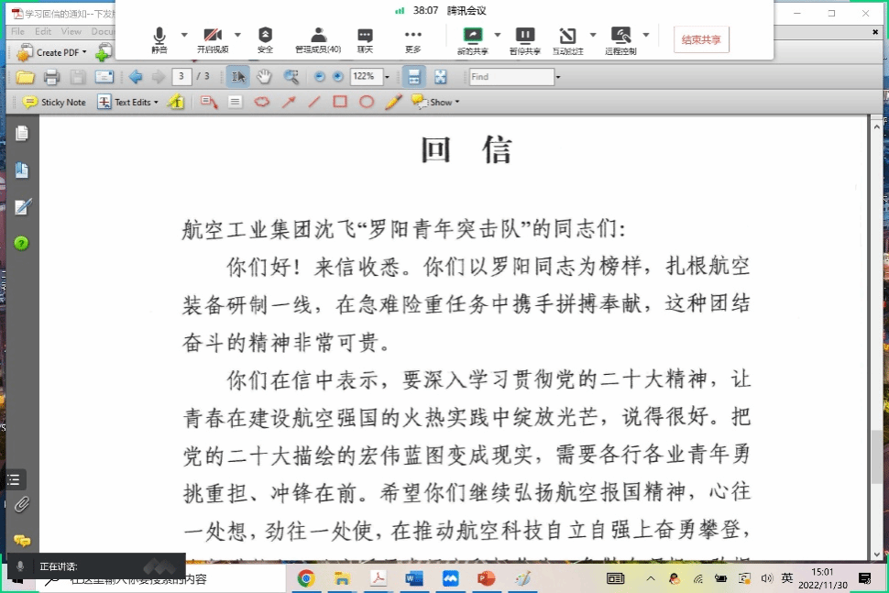Click the Print icon in toolbar
The height and width of the screenshot is (593, 889).
click(52, 77)
